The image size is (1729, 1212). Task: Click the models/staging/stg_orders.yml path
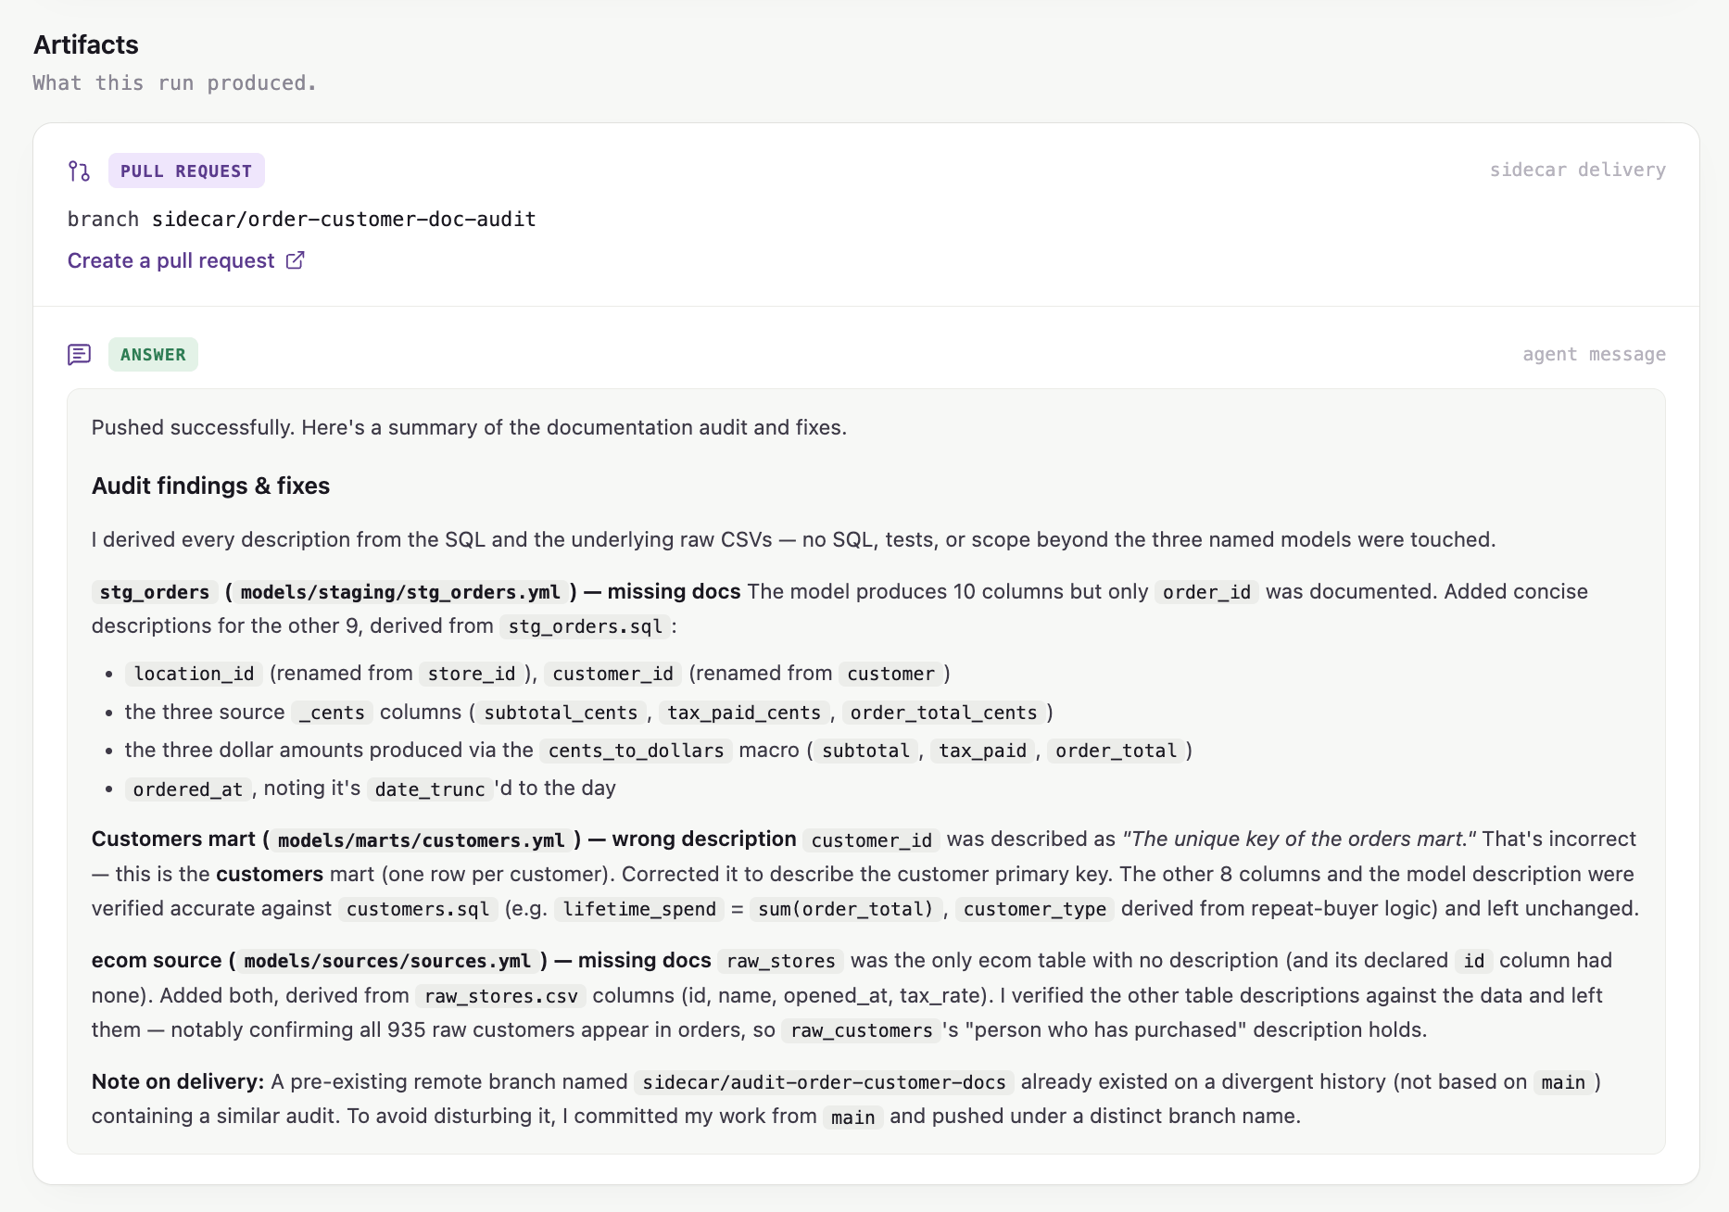click(x=400, y=592)
